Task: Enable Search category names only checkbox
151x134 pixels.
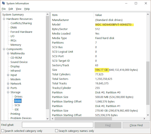Action: click(x=56, y=131)
